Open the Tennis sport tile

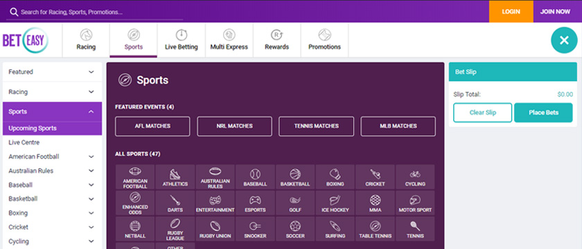[x=415, y=229]
